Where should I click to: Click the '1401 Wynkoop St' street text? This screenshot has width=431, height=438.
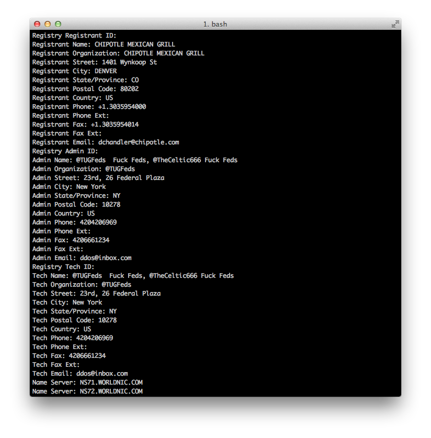pos(130,62)
